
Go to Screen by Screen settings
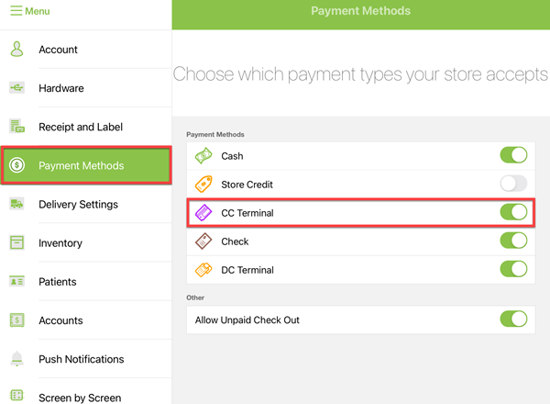[x=80, y=398]
